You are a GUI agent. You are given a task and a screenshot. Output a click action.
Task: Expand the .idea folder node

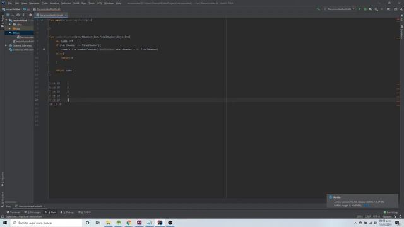tap(10, 25)
